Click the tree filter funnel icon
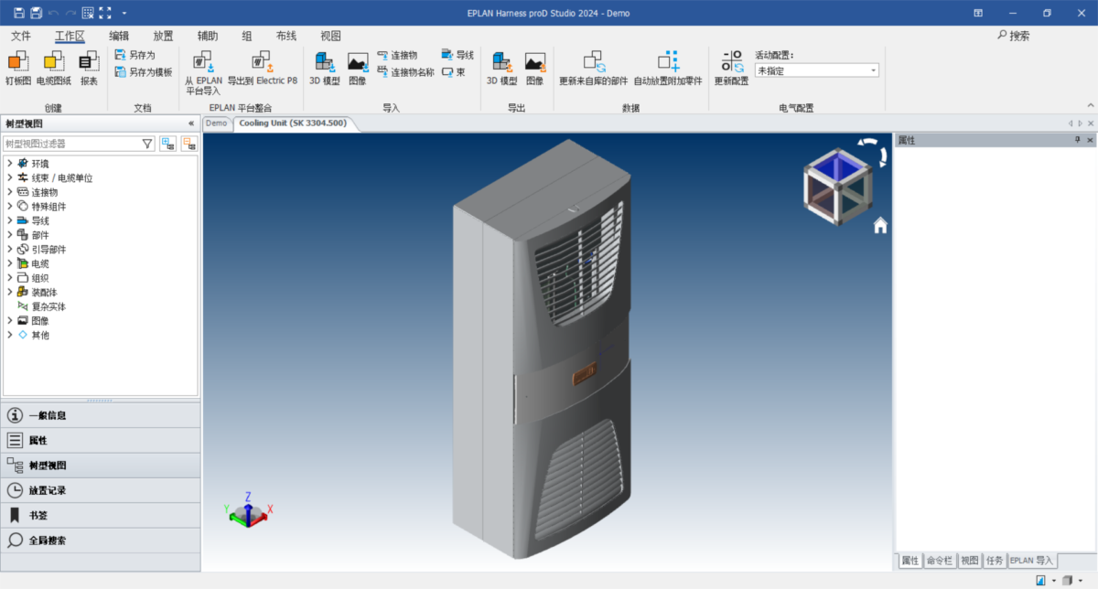This screenshot has width=1098, height=589. point(147,144)
